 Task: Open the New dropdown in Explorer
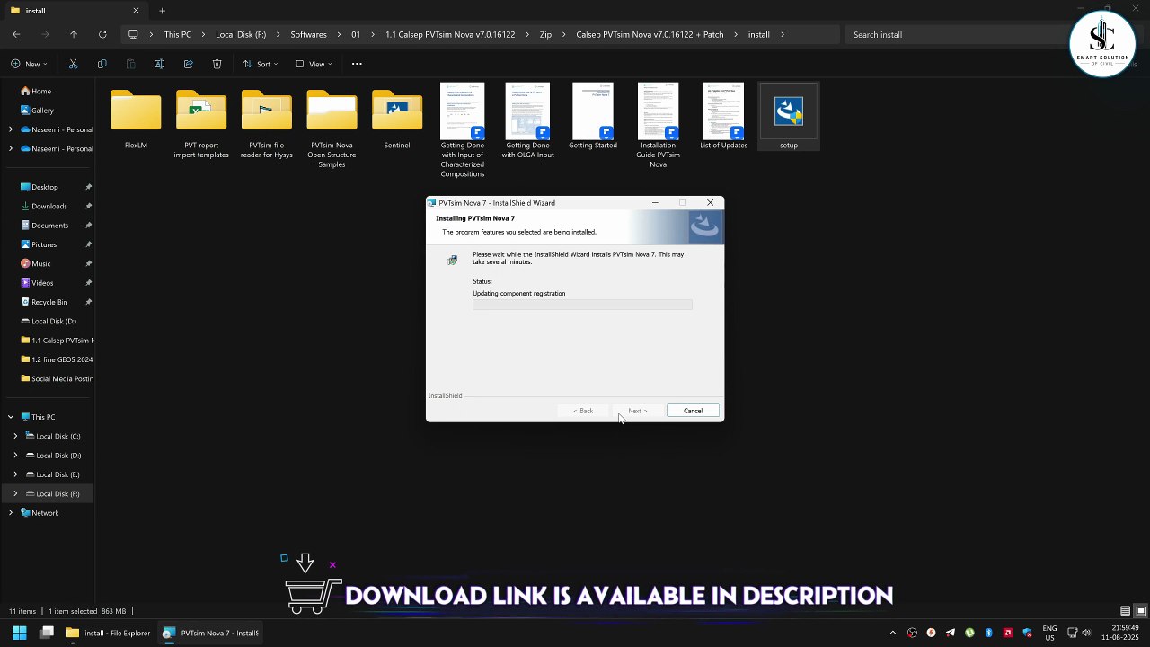pos(30,64)
